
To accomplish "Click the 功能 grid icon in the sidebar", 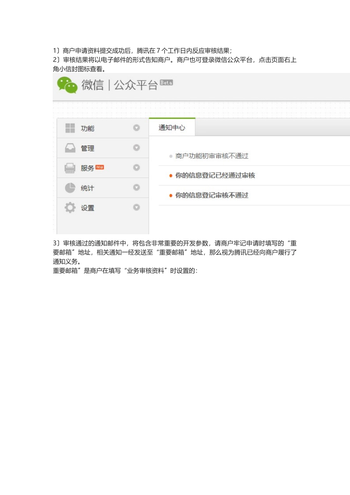I will pyautogui.click(x=70, y=128).
